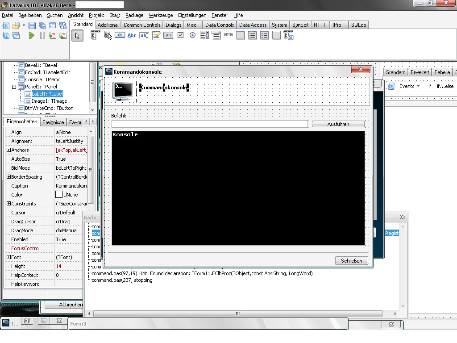The width and height of the screenshot is (457, 343).
Task: Switch to the Erweitert tab in background window
Action: click(x=420, y=72)
